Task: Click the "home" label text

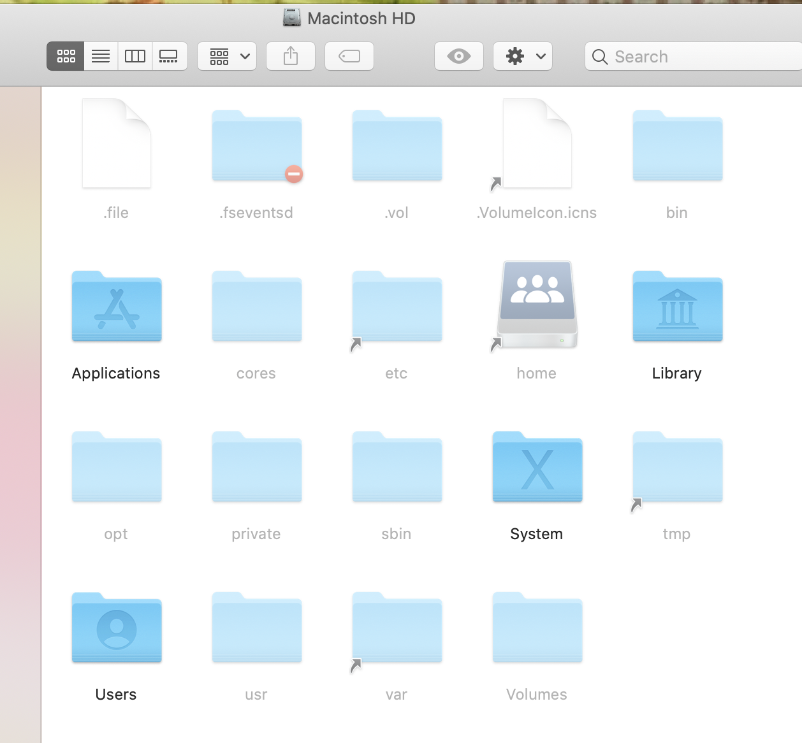Action: coord(537,373)
